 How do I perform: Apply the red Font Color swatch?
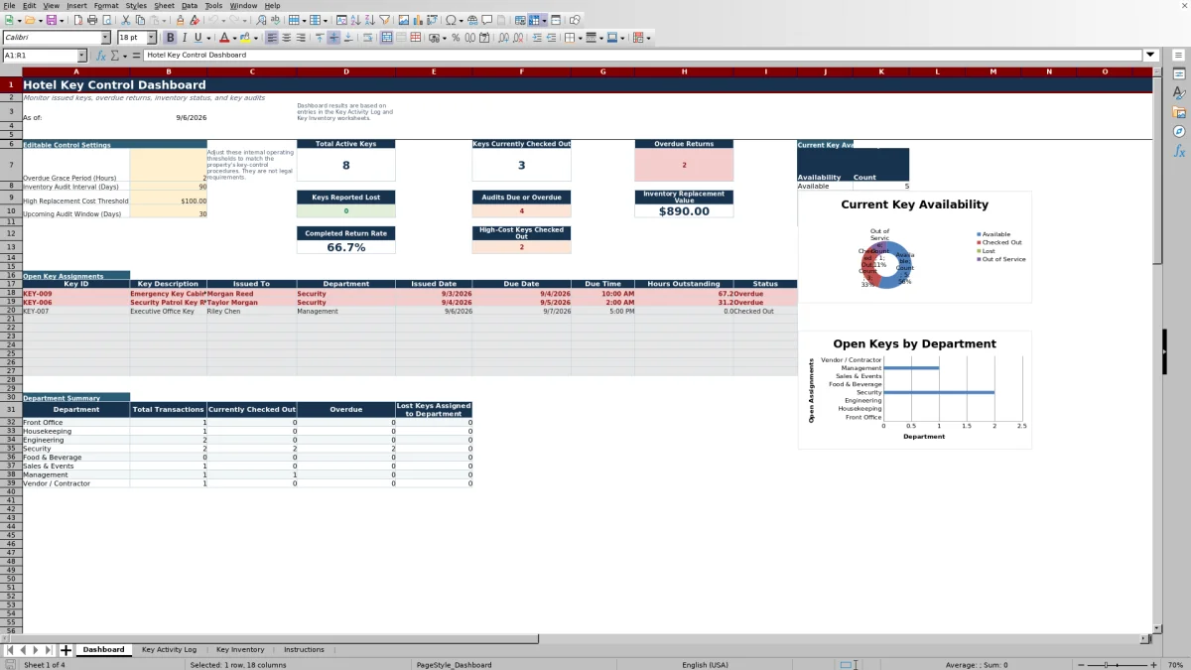click(x=224, y=38)
